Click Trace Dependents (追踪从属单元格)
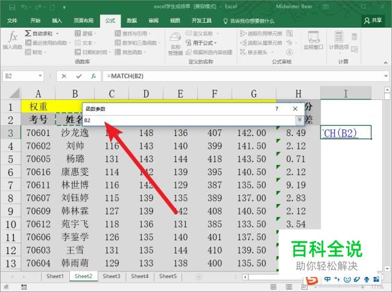 pos(261,43)
